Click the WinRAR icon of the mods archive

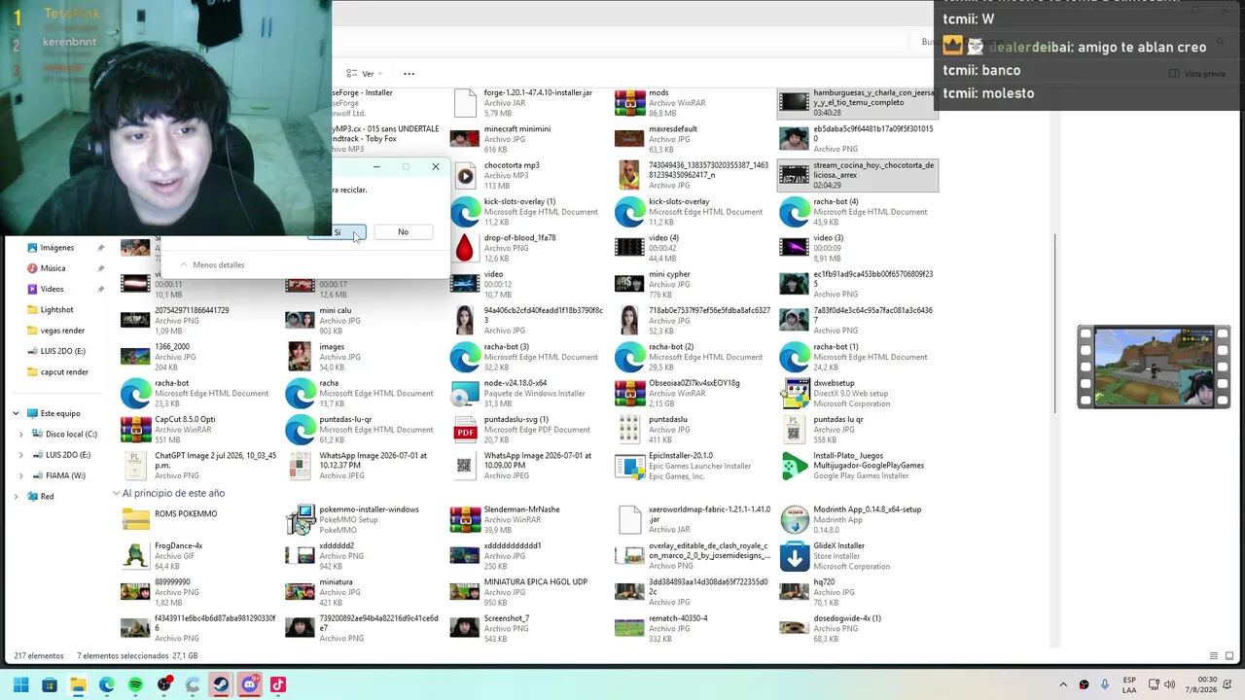pyautogui.click(x=629, y=102)
